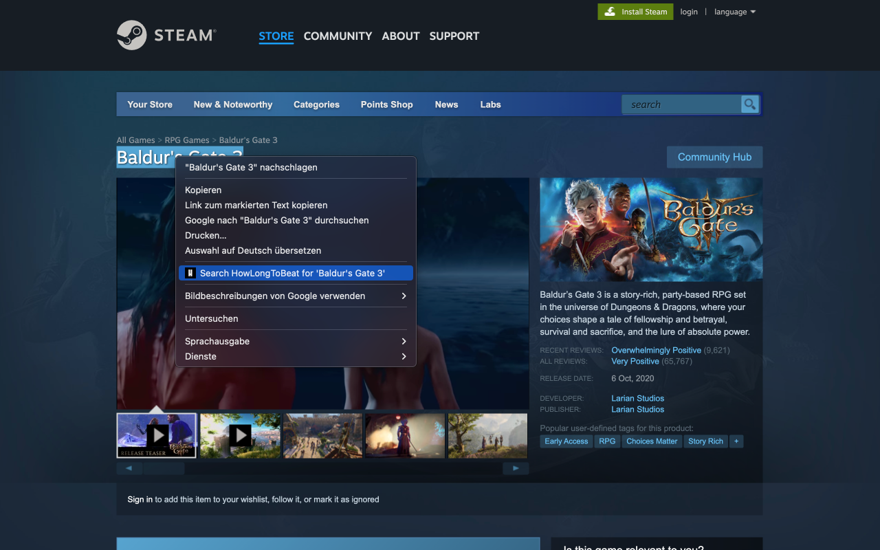Click the All Games breadcrumb
The image size is (880, 550).
(136, 140)
